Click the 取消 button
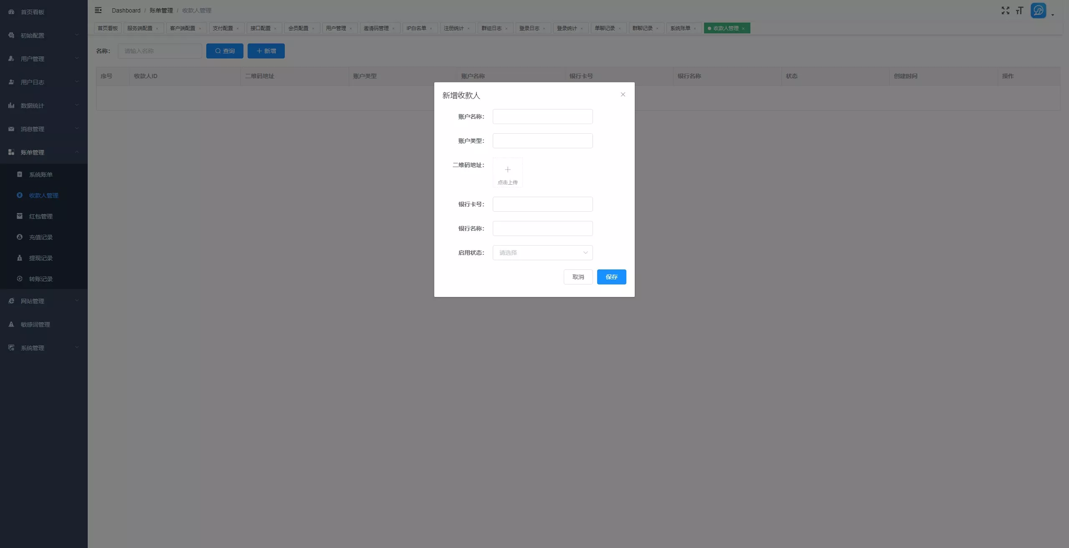Image resolution: width=1069 pixels, height=548 pixels. [578, 277]
